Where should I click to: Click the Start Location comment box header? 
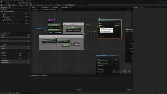(x=73, y=24)
